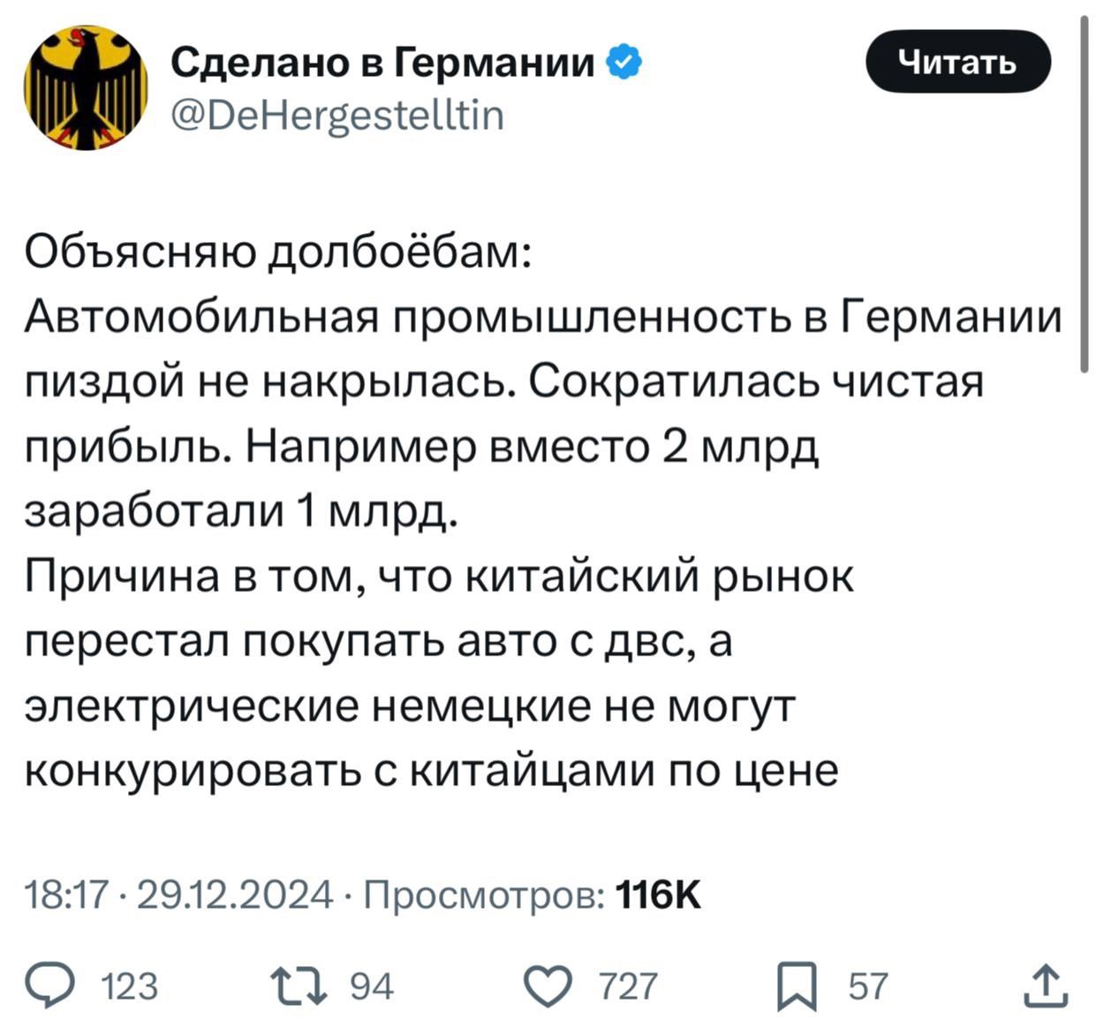Image resolution: width=1096 pixels, height=1027 pixels.
Task: Click the tweet line about китайский рынок
Action: [438, 578]
